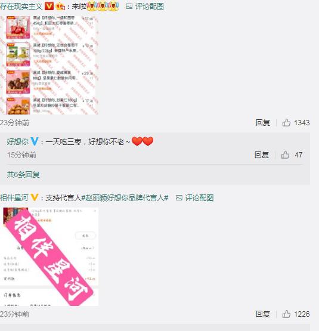Click the fan badge icon after 存在现实主义
This screenshot has width=319, height=331.
(x=60, y=7)
